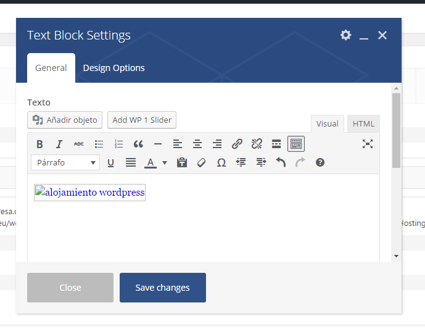
Task: Toggle the toolbar kitchen sink button
Action: click(296, 144)
